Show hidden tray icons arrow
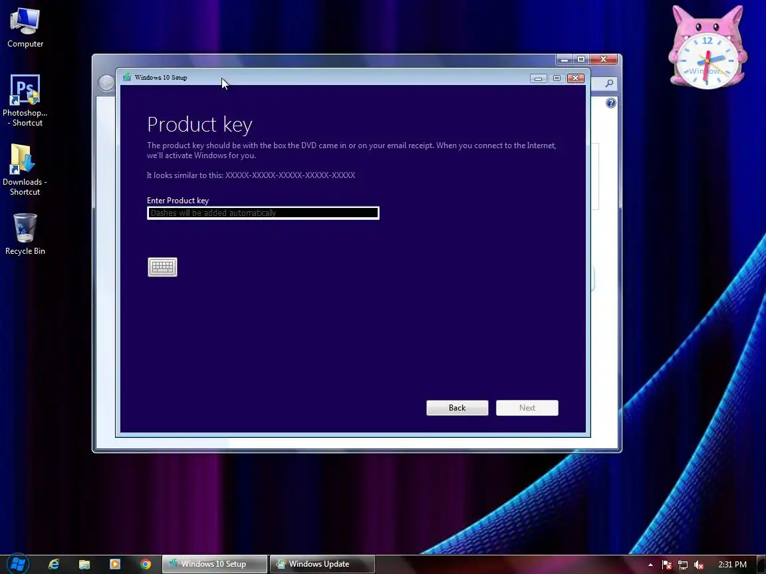Image resolution: width=766 pixels, height=574 pixels. pyautogui.click(x=650, y=565)
